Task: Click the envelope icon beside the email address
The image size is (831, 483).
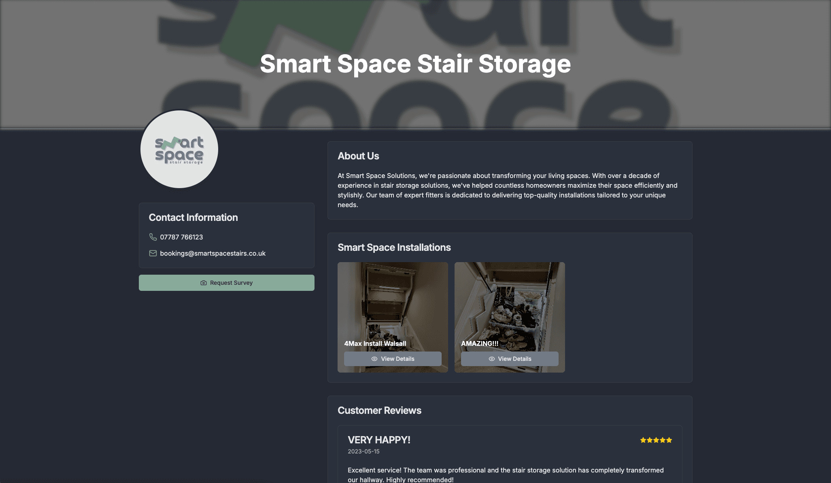Action: coord(153,253)
